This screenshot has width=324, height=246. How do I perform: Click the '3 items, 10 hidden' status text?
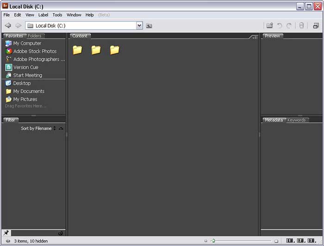click(x=31, y=241)
